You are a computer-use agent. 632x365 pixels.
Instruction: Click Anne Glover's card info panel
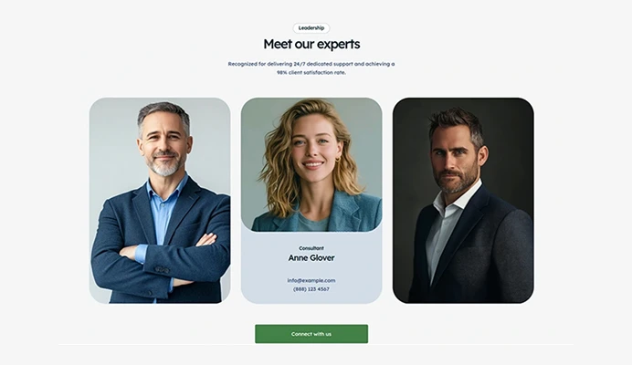[311, 267]
